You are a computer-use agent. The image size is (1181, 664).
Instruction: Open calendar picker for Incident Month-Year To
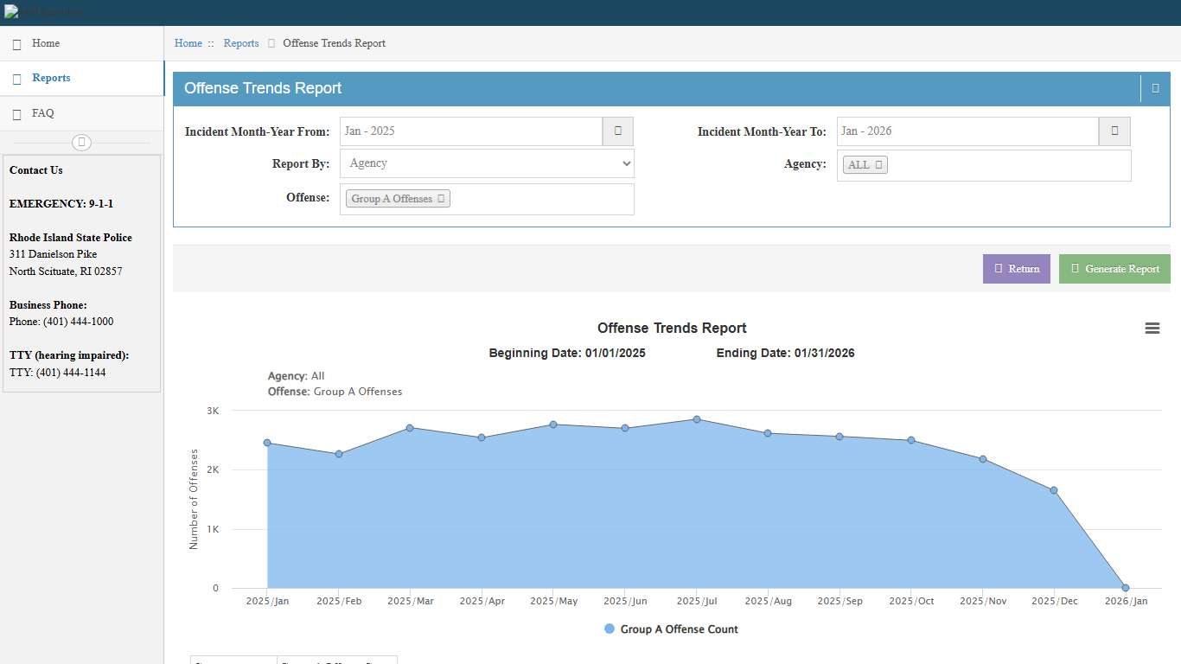pos(1114,131)
